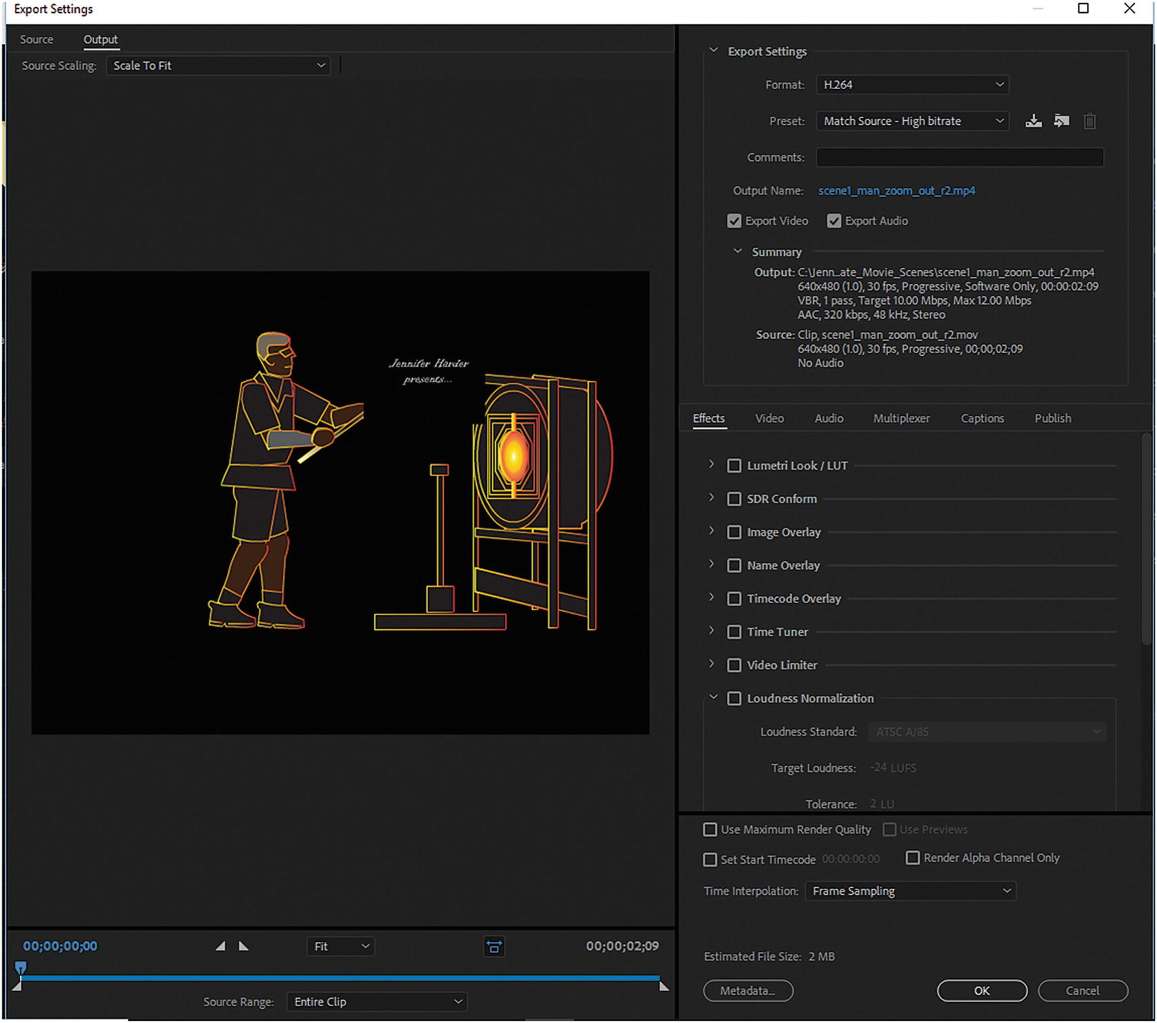
Task: Click the Set Out Point triangle
Action: [244, 946]
